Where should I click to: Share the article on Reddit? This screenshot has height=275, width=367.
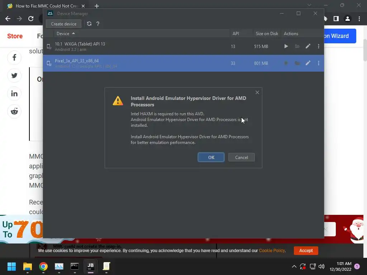click(x=14, y=112)
